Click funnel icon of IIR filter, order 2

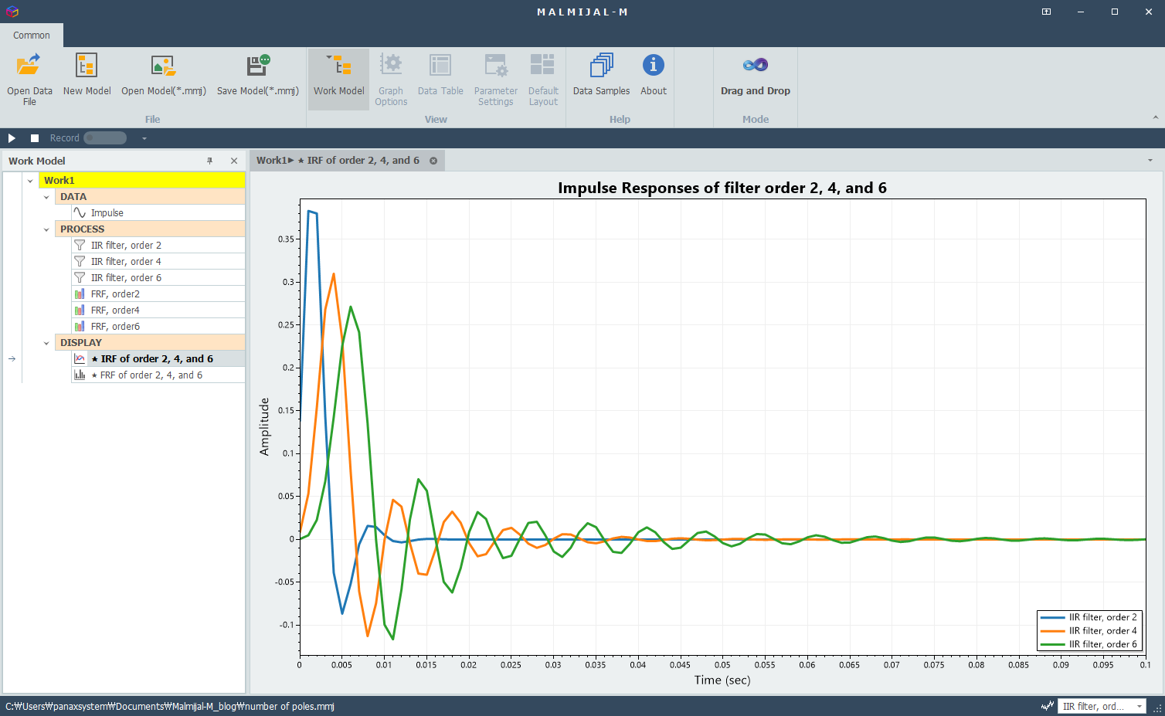coord(80,245)
